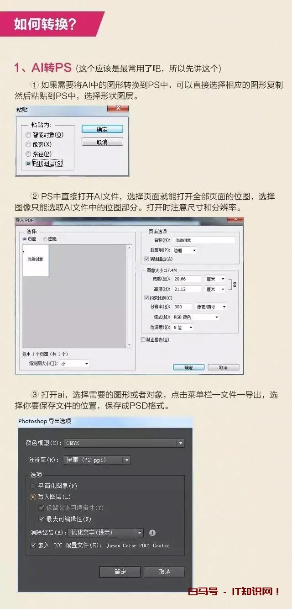The height and width of the screenshot is (609, 292).
Task: Select the 平面化图像 radio option
Action: click(x=33, y=486)
